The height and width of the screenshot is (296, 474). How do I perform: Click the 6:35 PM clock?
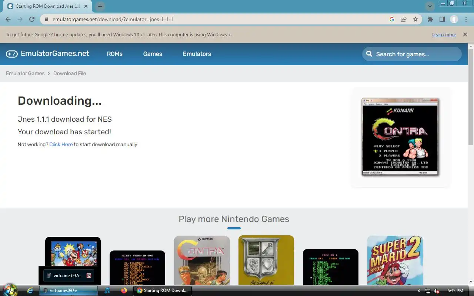click(455, 291)
